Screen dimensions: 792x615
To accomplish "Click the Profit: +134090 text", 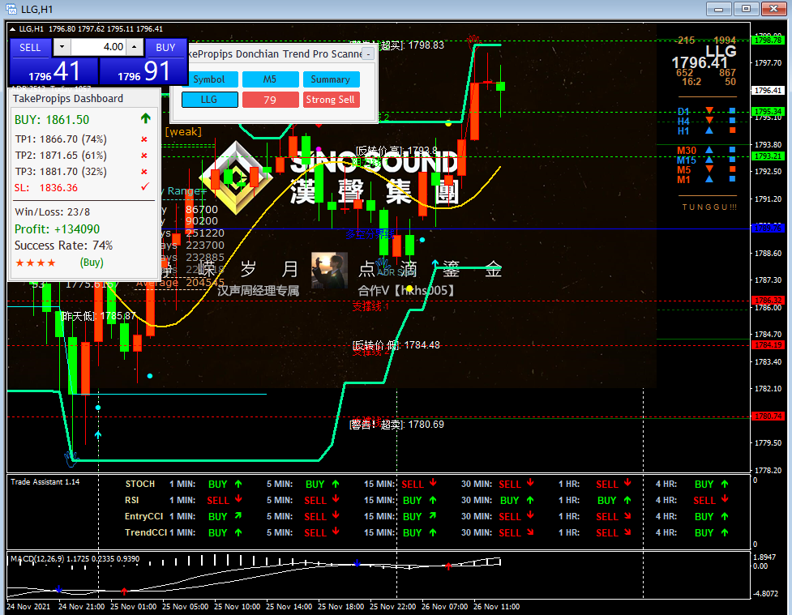I will point(57,229).
